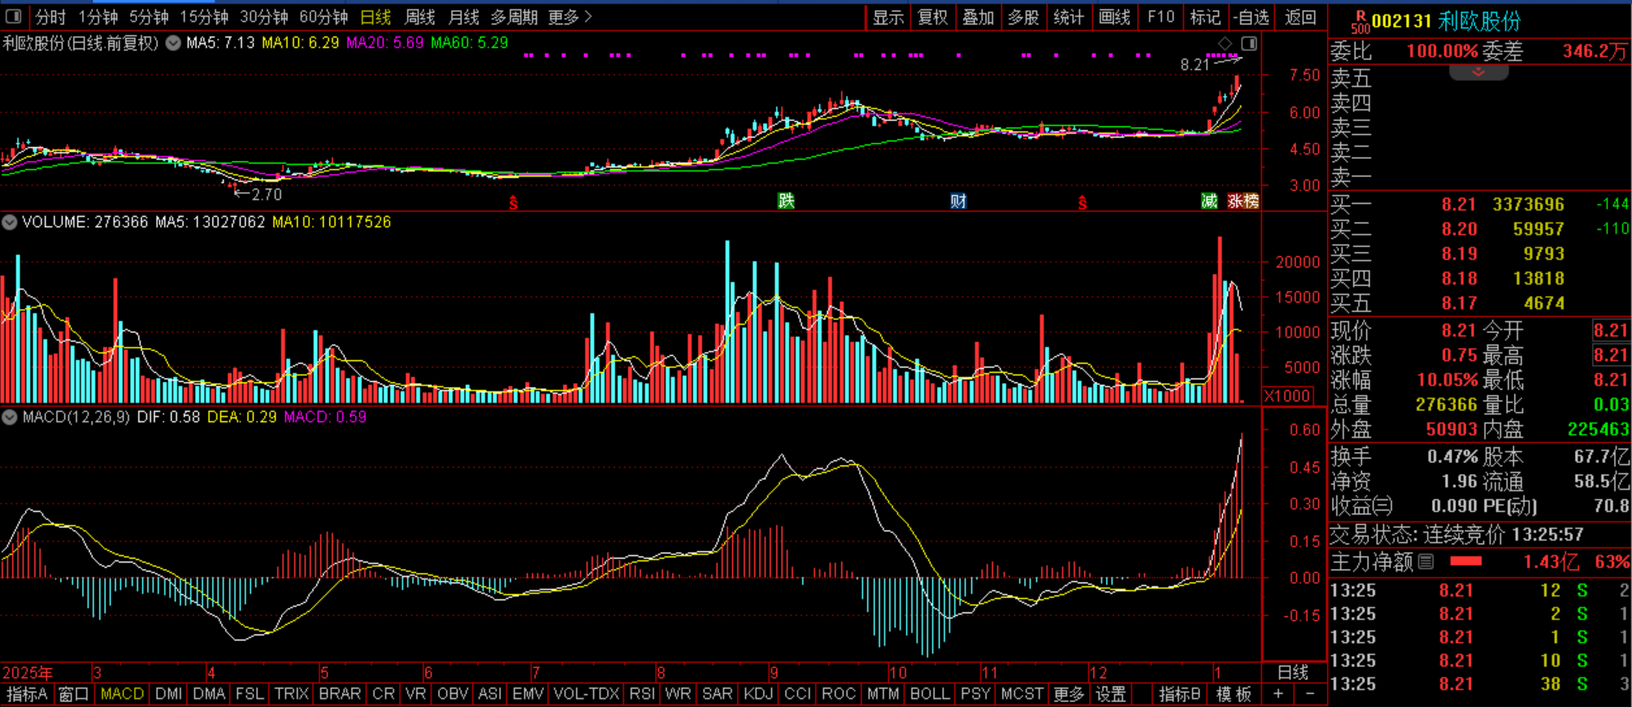Click the stock code 002131 利欧股份
This screenshot has height=707, width=1632.
coord(1446,21)
